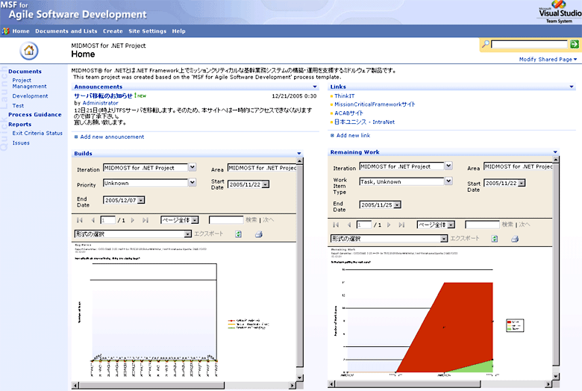Viewport: 582px width, 391px height.
Task: Open the Issues report link
Action: [x=21, y=143]
